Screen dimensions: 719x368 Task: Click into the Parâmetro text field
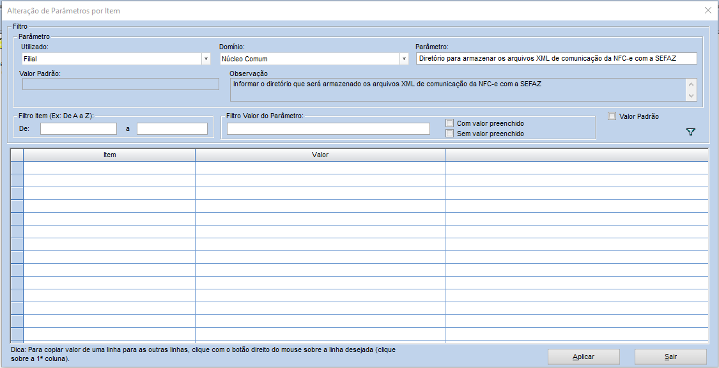(x=555, y=59)
